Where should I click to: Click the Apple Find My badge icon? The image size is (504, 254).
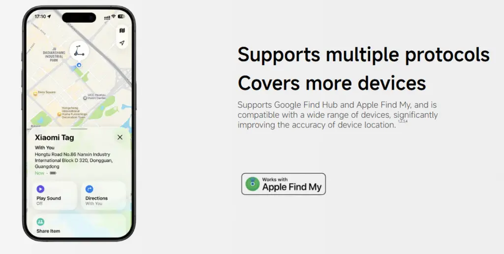[252, 184]
